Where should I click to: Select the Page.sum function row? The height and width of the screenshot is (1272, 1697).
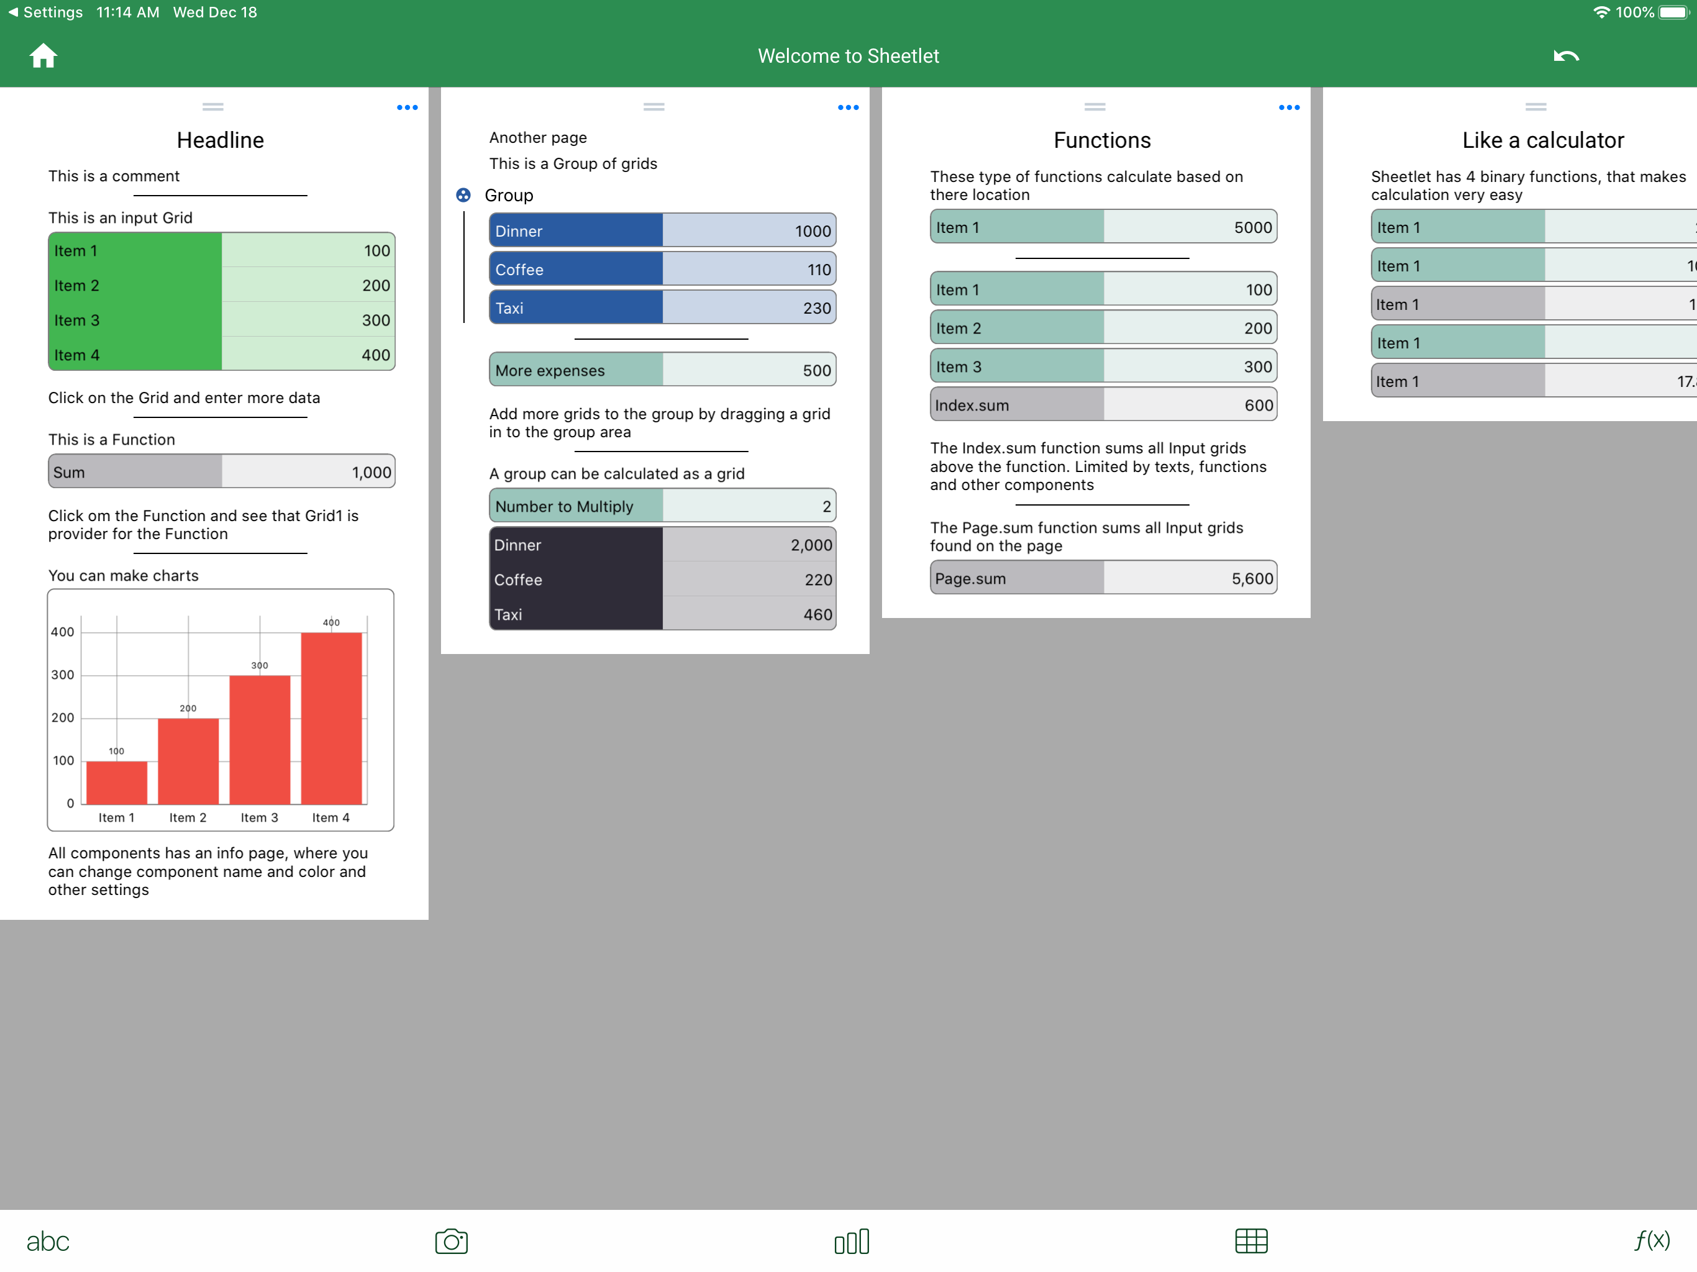[x=1103, y=578]
